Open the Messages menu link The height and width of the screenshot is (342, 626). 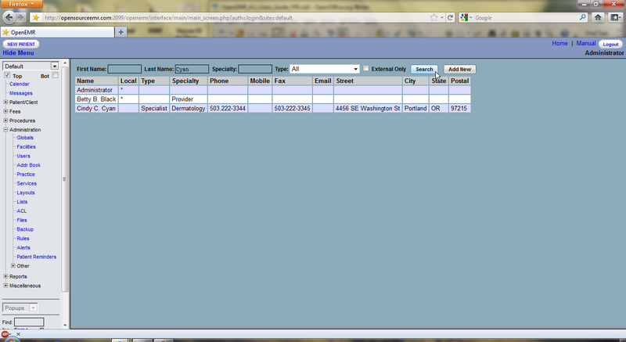tap(21, 93)
